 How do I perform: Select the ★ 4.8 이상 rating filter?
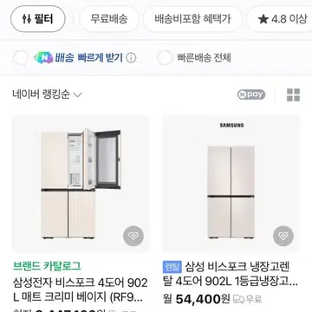pyautogui.click(x=280, y=19)
